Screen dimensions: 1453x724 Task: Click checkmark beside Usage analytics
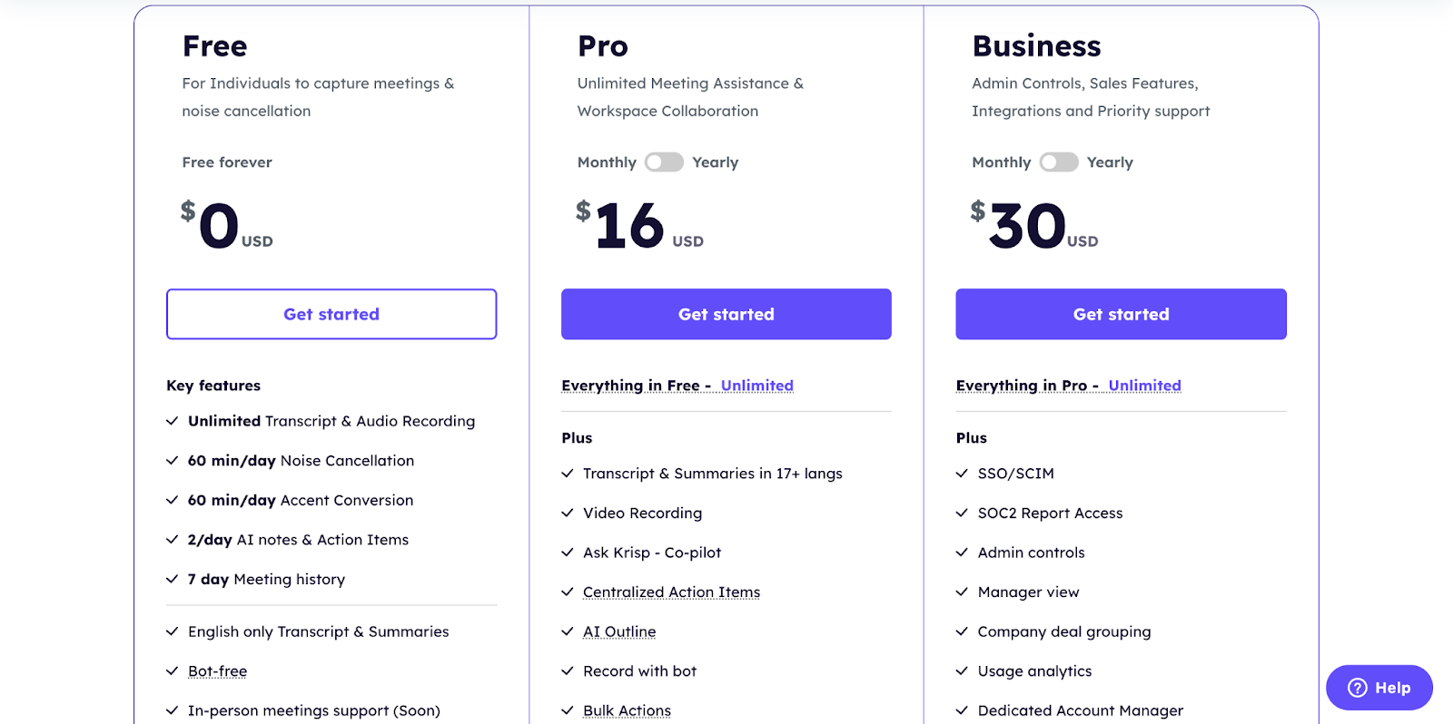click(962, 671)
